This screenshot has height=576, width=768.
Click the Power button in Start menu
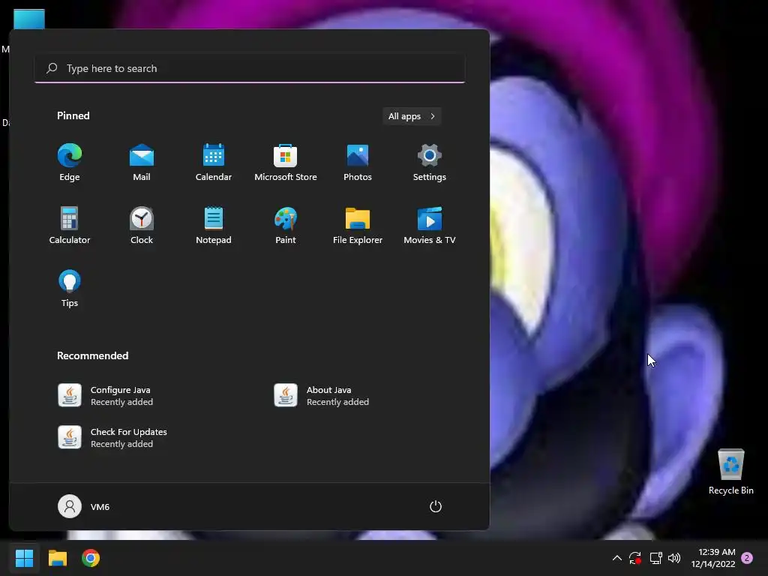436,506
